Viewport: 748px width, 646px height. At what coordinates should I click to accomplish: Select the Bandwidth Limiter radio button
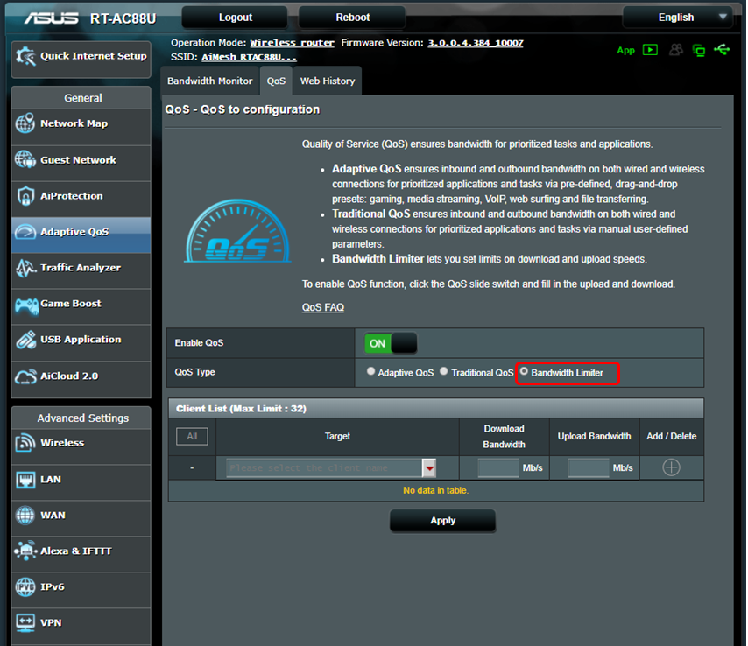(524, 371)
